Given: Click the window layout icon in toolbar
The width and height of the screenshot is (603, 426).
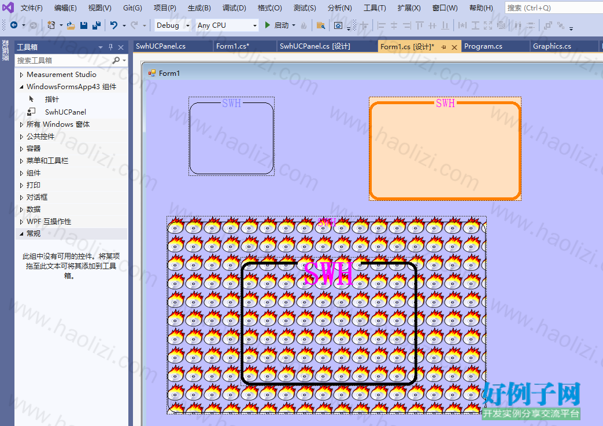Looking at the screenshot, I should coord(338,25).
